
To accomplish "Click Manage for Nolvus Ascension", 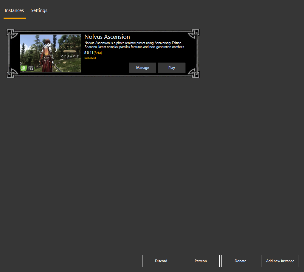I will (142, 68).
